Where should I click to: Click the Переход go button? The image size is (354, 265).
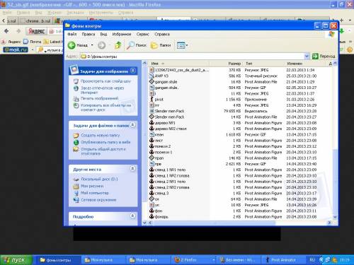(324, 57)
